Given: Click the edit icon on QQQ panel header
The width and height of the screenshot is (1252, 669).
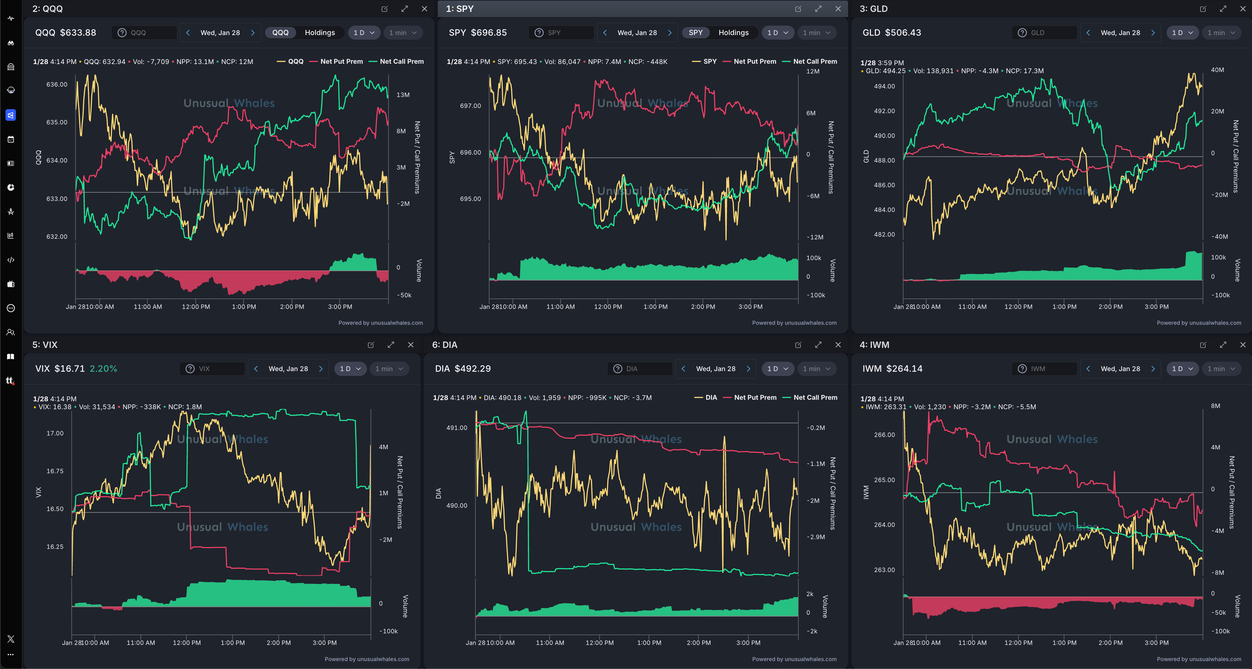Looking at the screenshot, I should click(x=384, y=9).
